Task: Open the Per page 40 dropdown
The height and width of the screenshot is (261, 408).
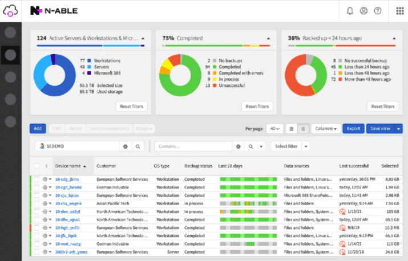Action: point(275,129)
